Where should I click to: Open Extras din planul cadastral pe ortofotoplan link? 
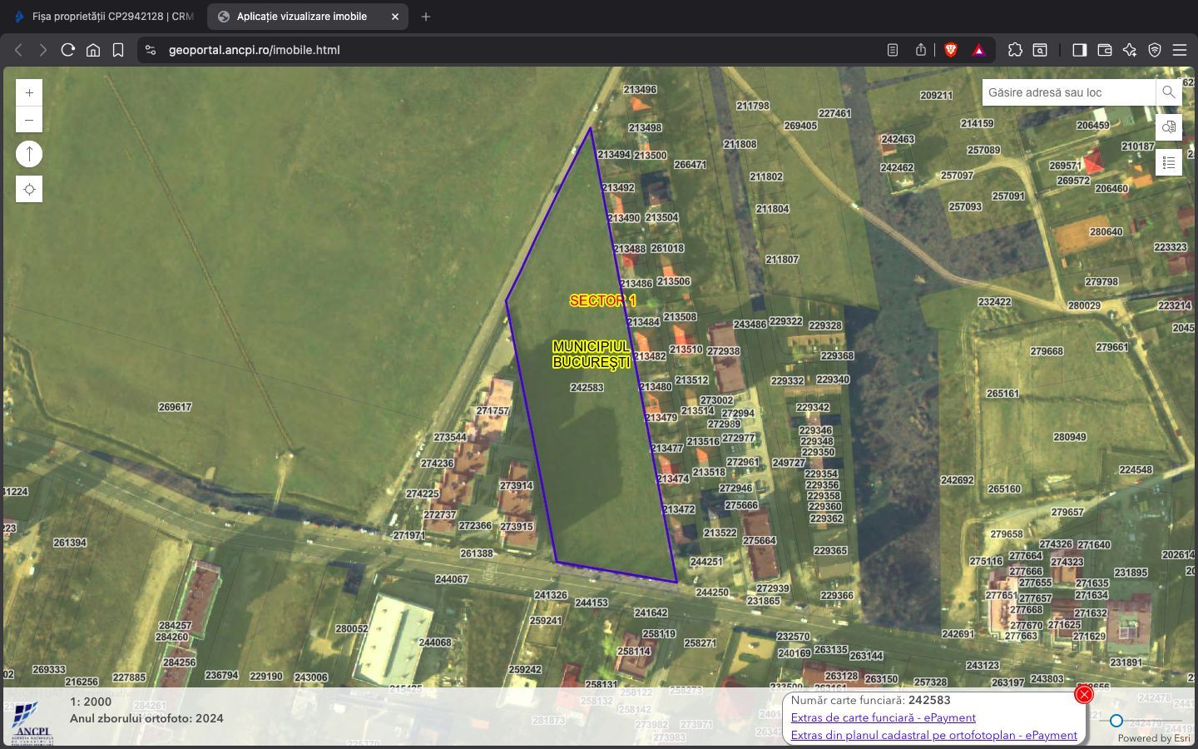pos(933,735)
